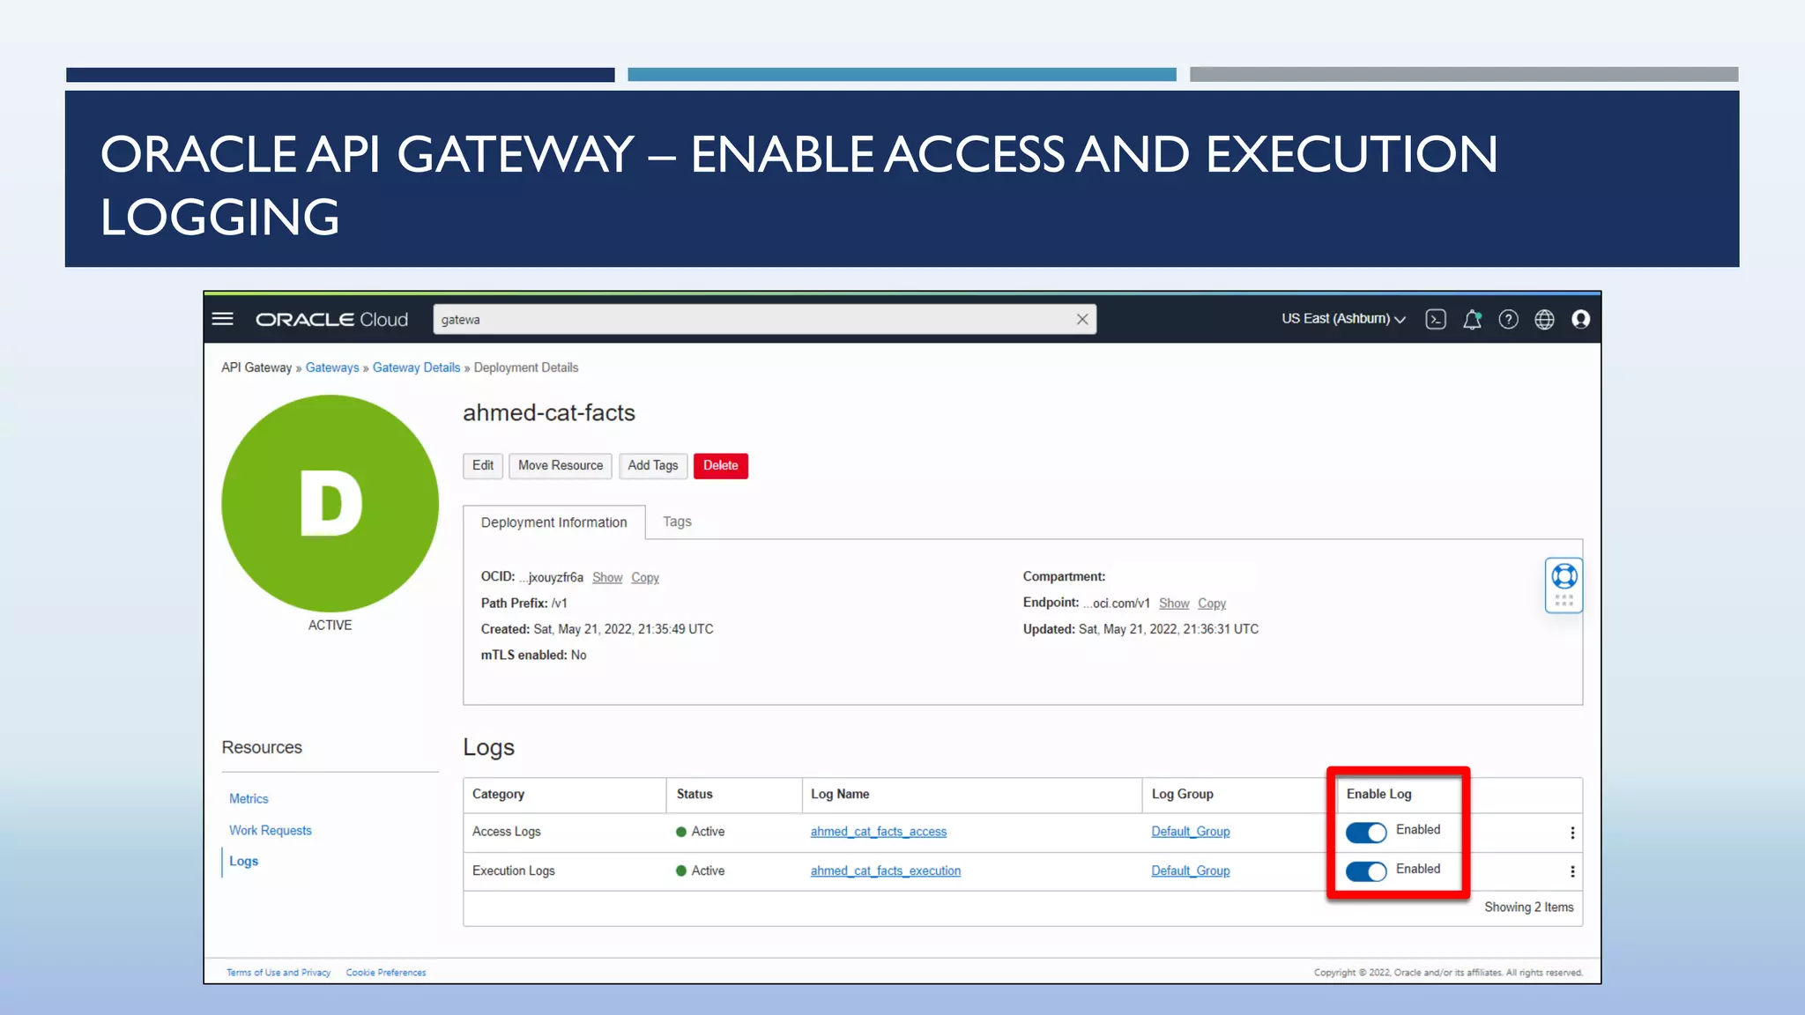This screenshot has height=1015, width=1805.
Task: Click the Oracle Cloud logo
Action: [331, 319]
